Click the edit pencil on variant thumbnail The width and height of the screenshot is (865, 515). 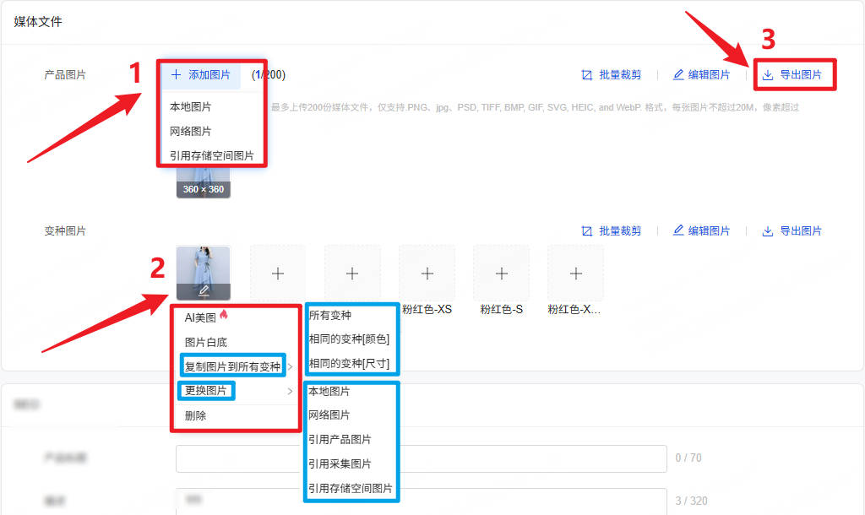coord(204,290)
